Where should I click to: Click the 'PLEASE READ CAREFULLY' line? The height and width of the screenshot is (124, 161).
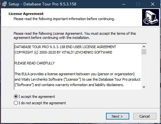coord(35,63)
